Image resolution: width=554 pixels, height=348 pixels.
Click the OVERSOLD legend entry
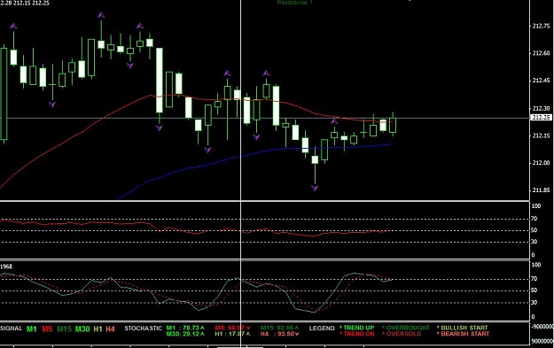pos(402,334)
